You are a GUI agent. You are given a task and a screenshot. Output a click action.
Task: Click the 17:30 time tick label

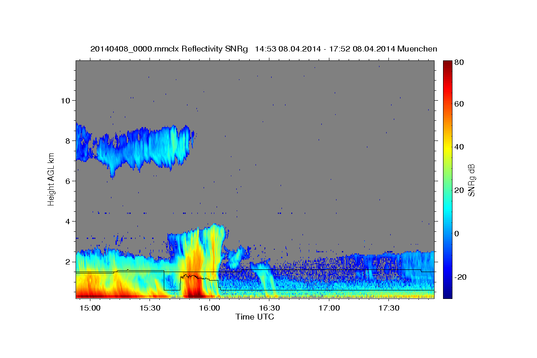tap(389, 308)
